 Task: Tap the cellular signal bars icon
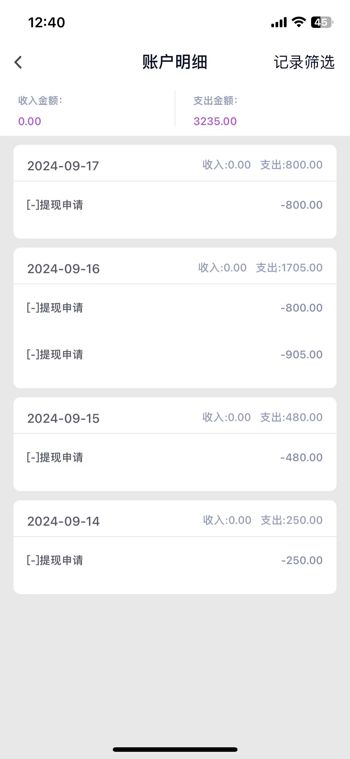[279, 22]
